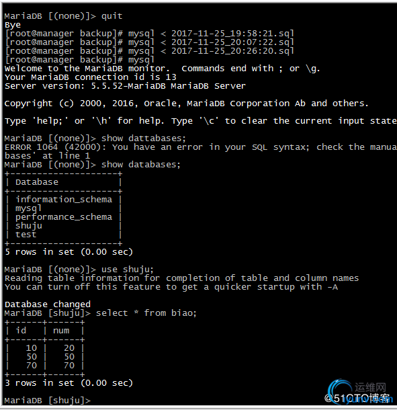Click the 'performance_schema' table entry
The height and width of the screenshot is (410, 397).
point(64,217)
